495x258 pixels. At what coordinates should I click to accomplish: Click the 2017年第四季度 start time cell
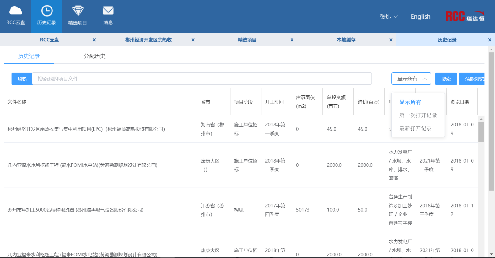coord(275,210)
